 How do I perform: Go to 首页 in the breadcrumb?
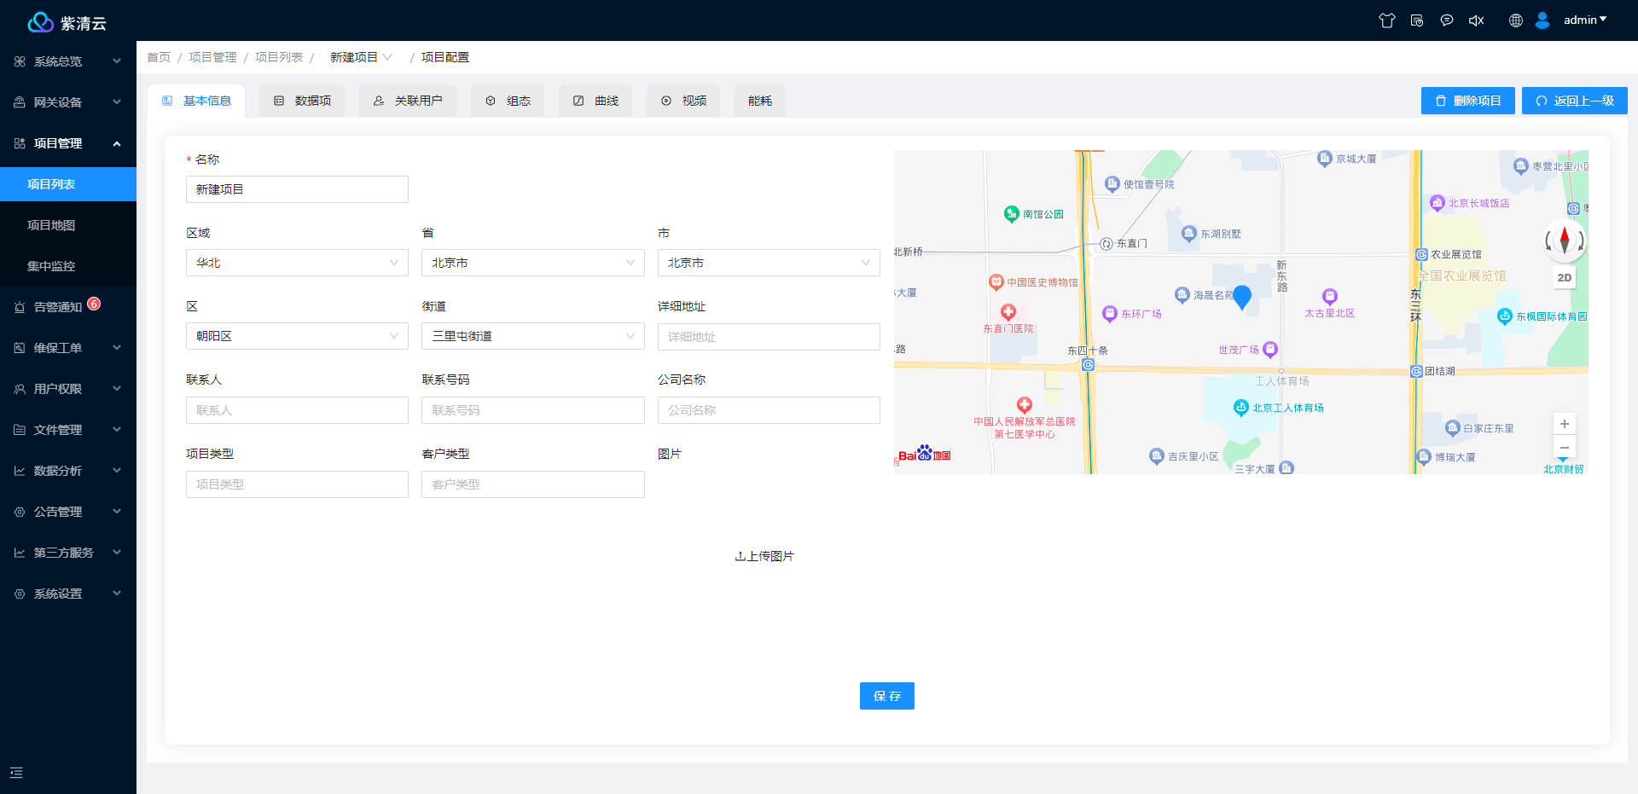tap(159, 57)
